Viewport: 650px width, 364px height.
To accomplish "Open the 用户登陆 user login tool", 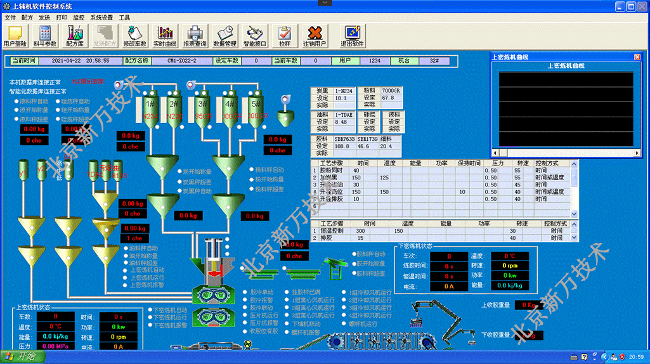I will [15, 36].
